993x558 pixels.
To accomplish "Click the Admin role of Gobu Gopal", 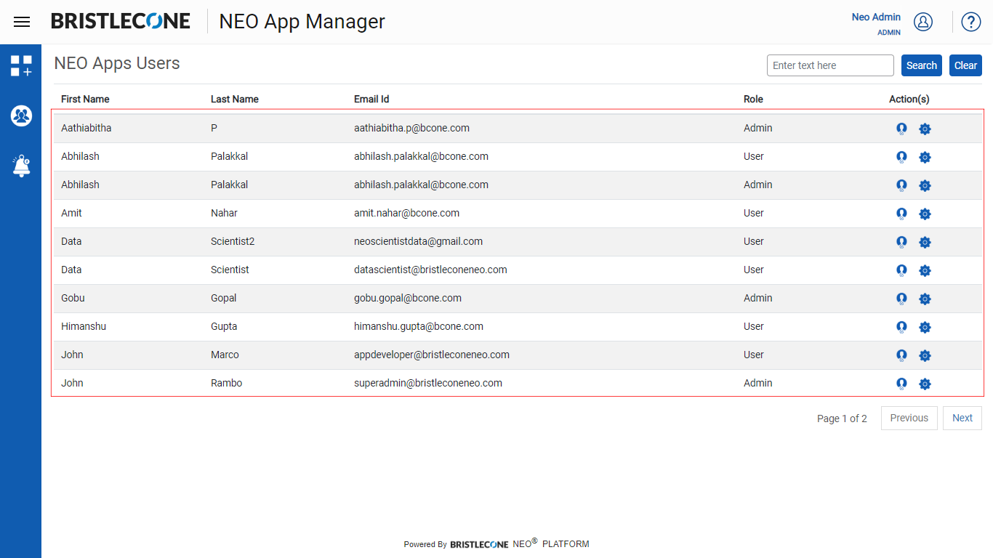I will tap(758, 298).
